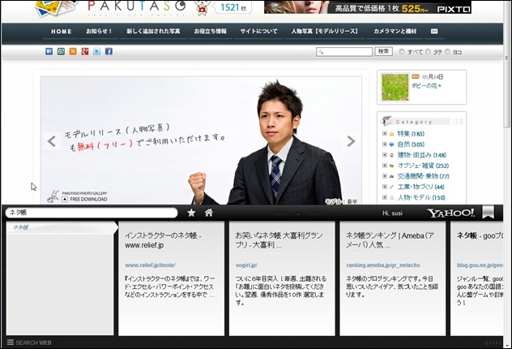
Task: Click the FREE DOWNLOAD up-arrow icon
Action: pyautogui.click(x=65, y=199)
